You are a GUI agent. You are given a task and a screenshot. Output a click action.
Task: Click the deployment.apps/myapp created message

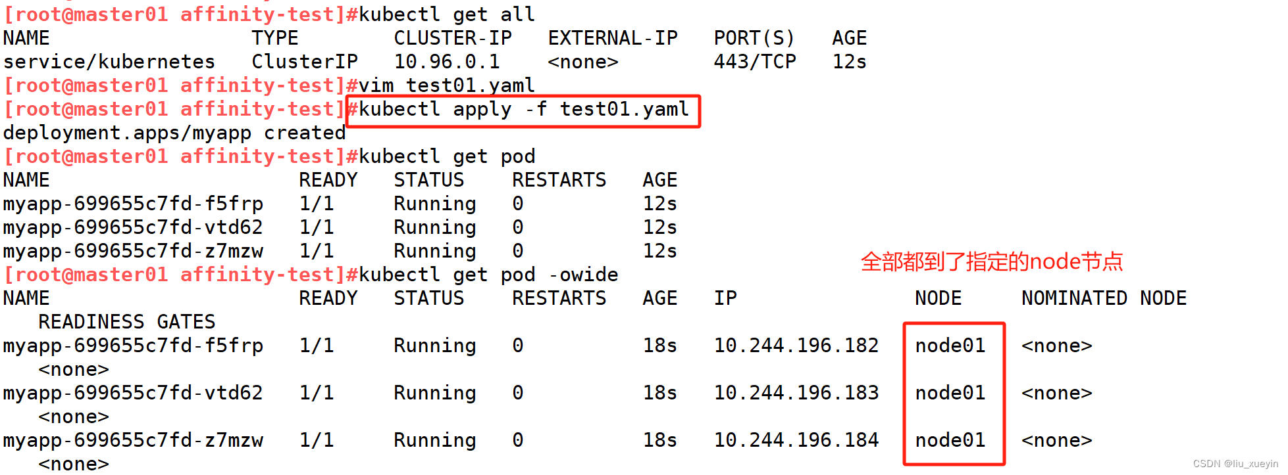point(174,133)
